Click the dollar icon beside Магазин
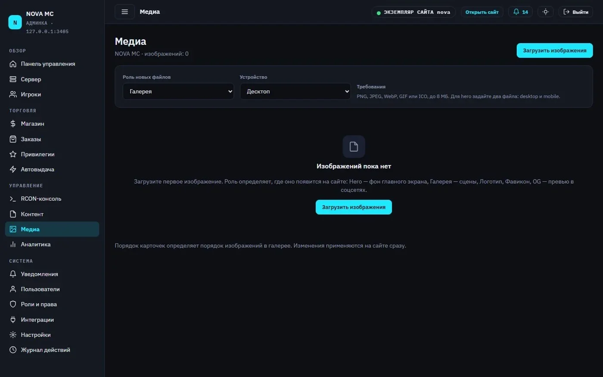 pos(13,124)
